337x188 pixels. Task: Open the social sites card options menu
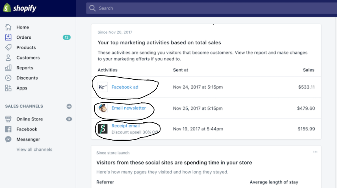coord(315,152)
